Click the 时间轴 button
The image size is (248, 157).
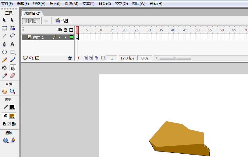(x=31, y=21)
